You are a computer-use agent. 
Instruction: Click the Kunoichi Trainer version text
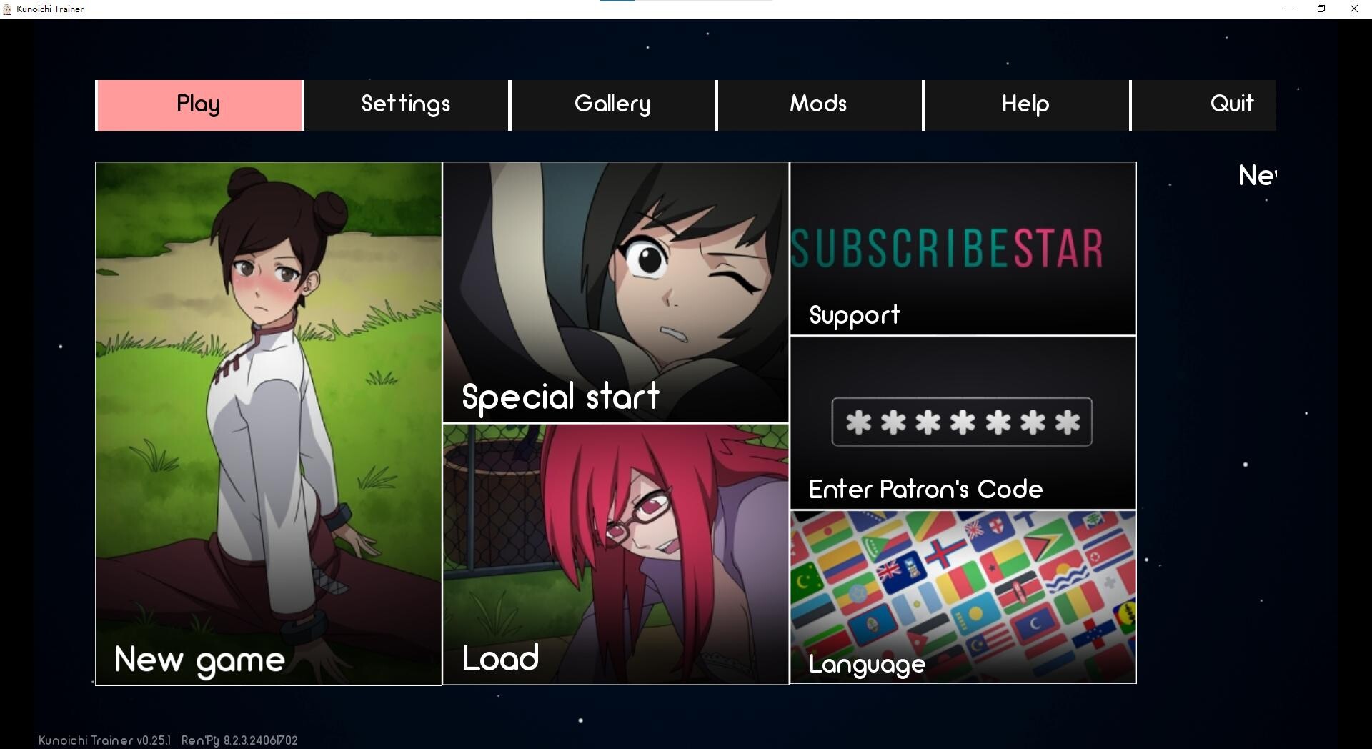[x=104, y=740]
